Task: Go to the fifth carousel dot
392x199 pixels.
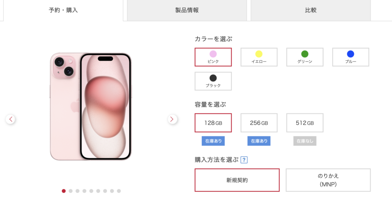Action: [91, 191]
